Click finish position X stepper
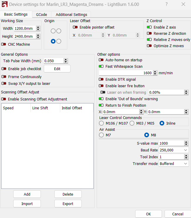Viewport: 191px width, 218px height. tap(141, 112)
